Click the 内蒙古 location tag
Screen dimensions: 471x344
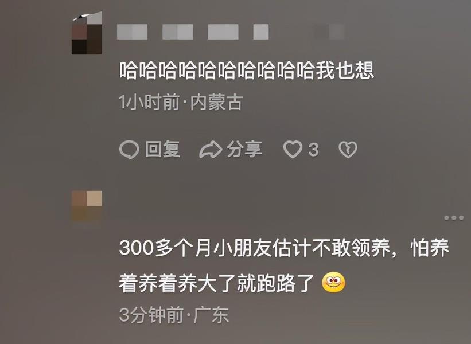[x=217, y=103]
